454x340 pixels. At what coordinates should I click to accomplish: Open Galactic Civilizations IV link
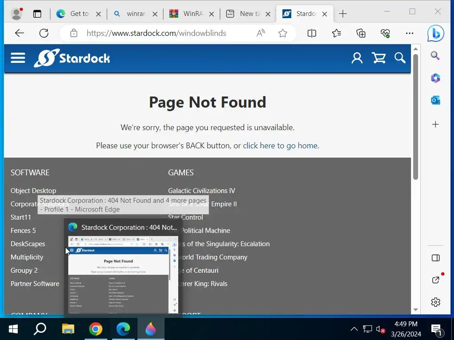click(202, 191)
